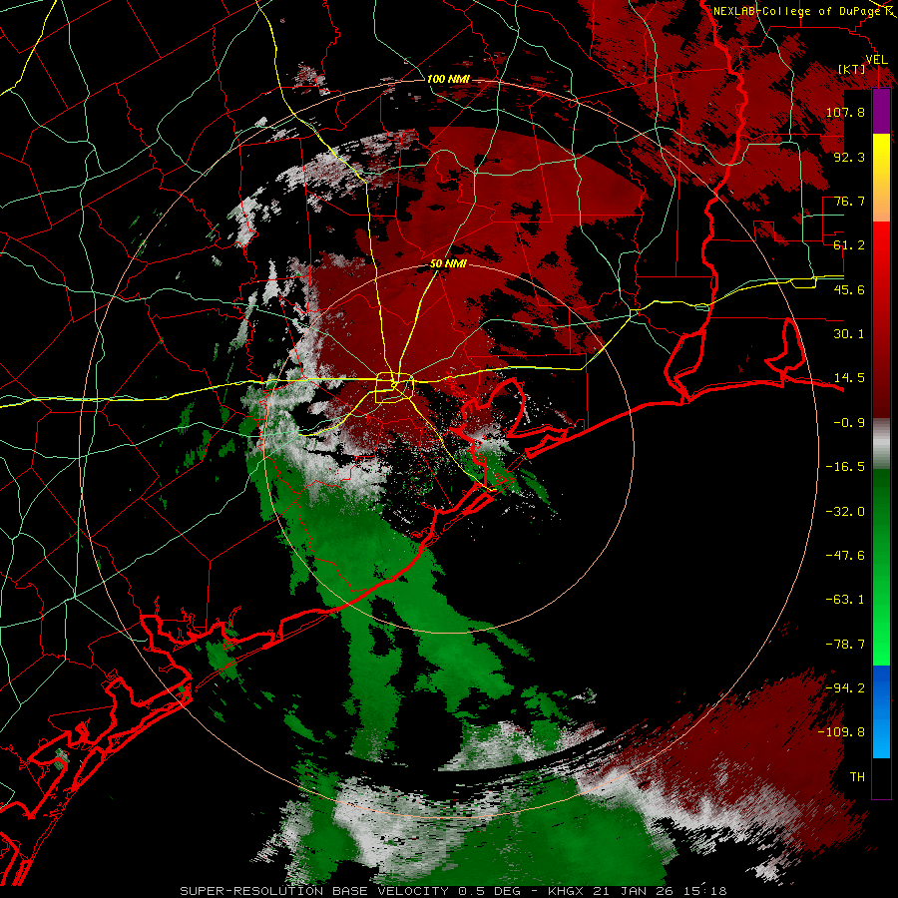The height and width of the screenshot is (898, 898).
Task: Select the 45.6 legend value
Action: tap(849, 289)
